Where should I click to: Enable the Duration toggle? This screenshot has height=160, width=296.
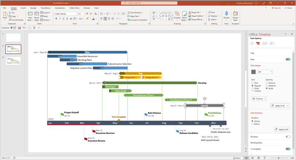pos(288,137)
